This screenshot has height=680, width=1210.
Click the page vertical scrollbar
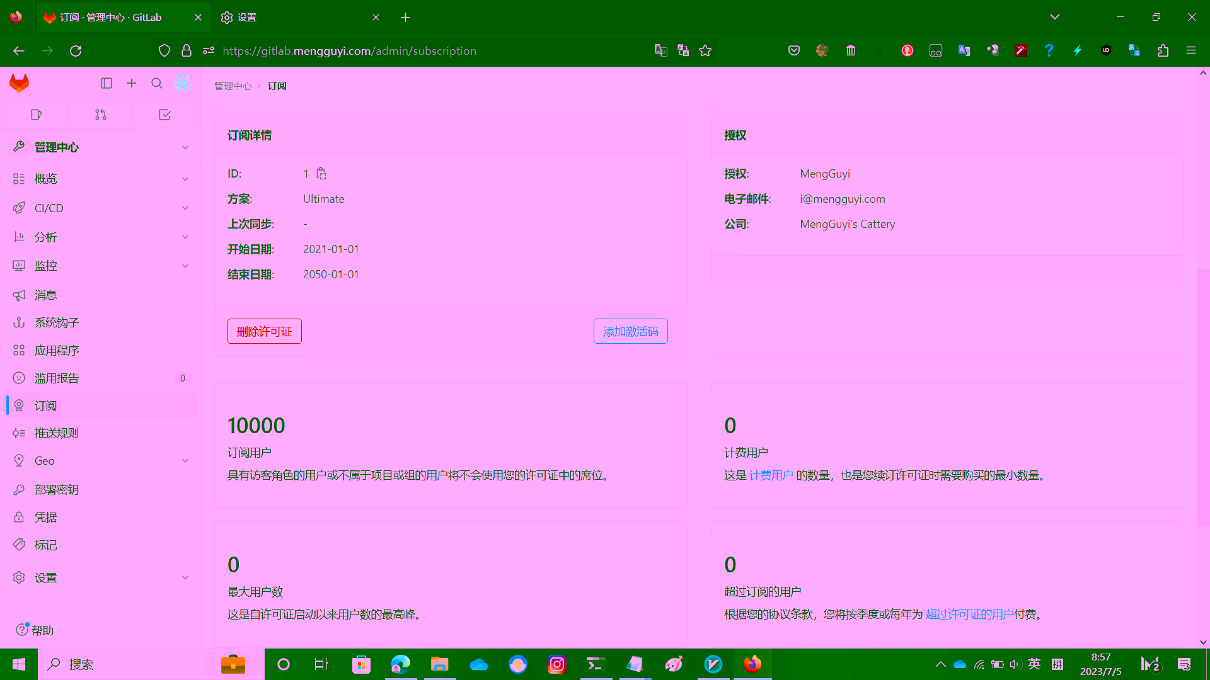tap(1202, 397)
